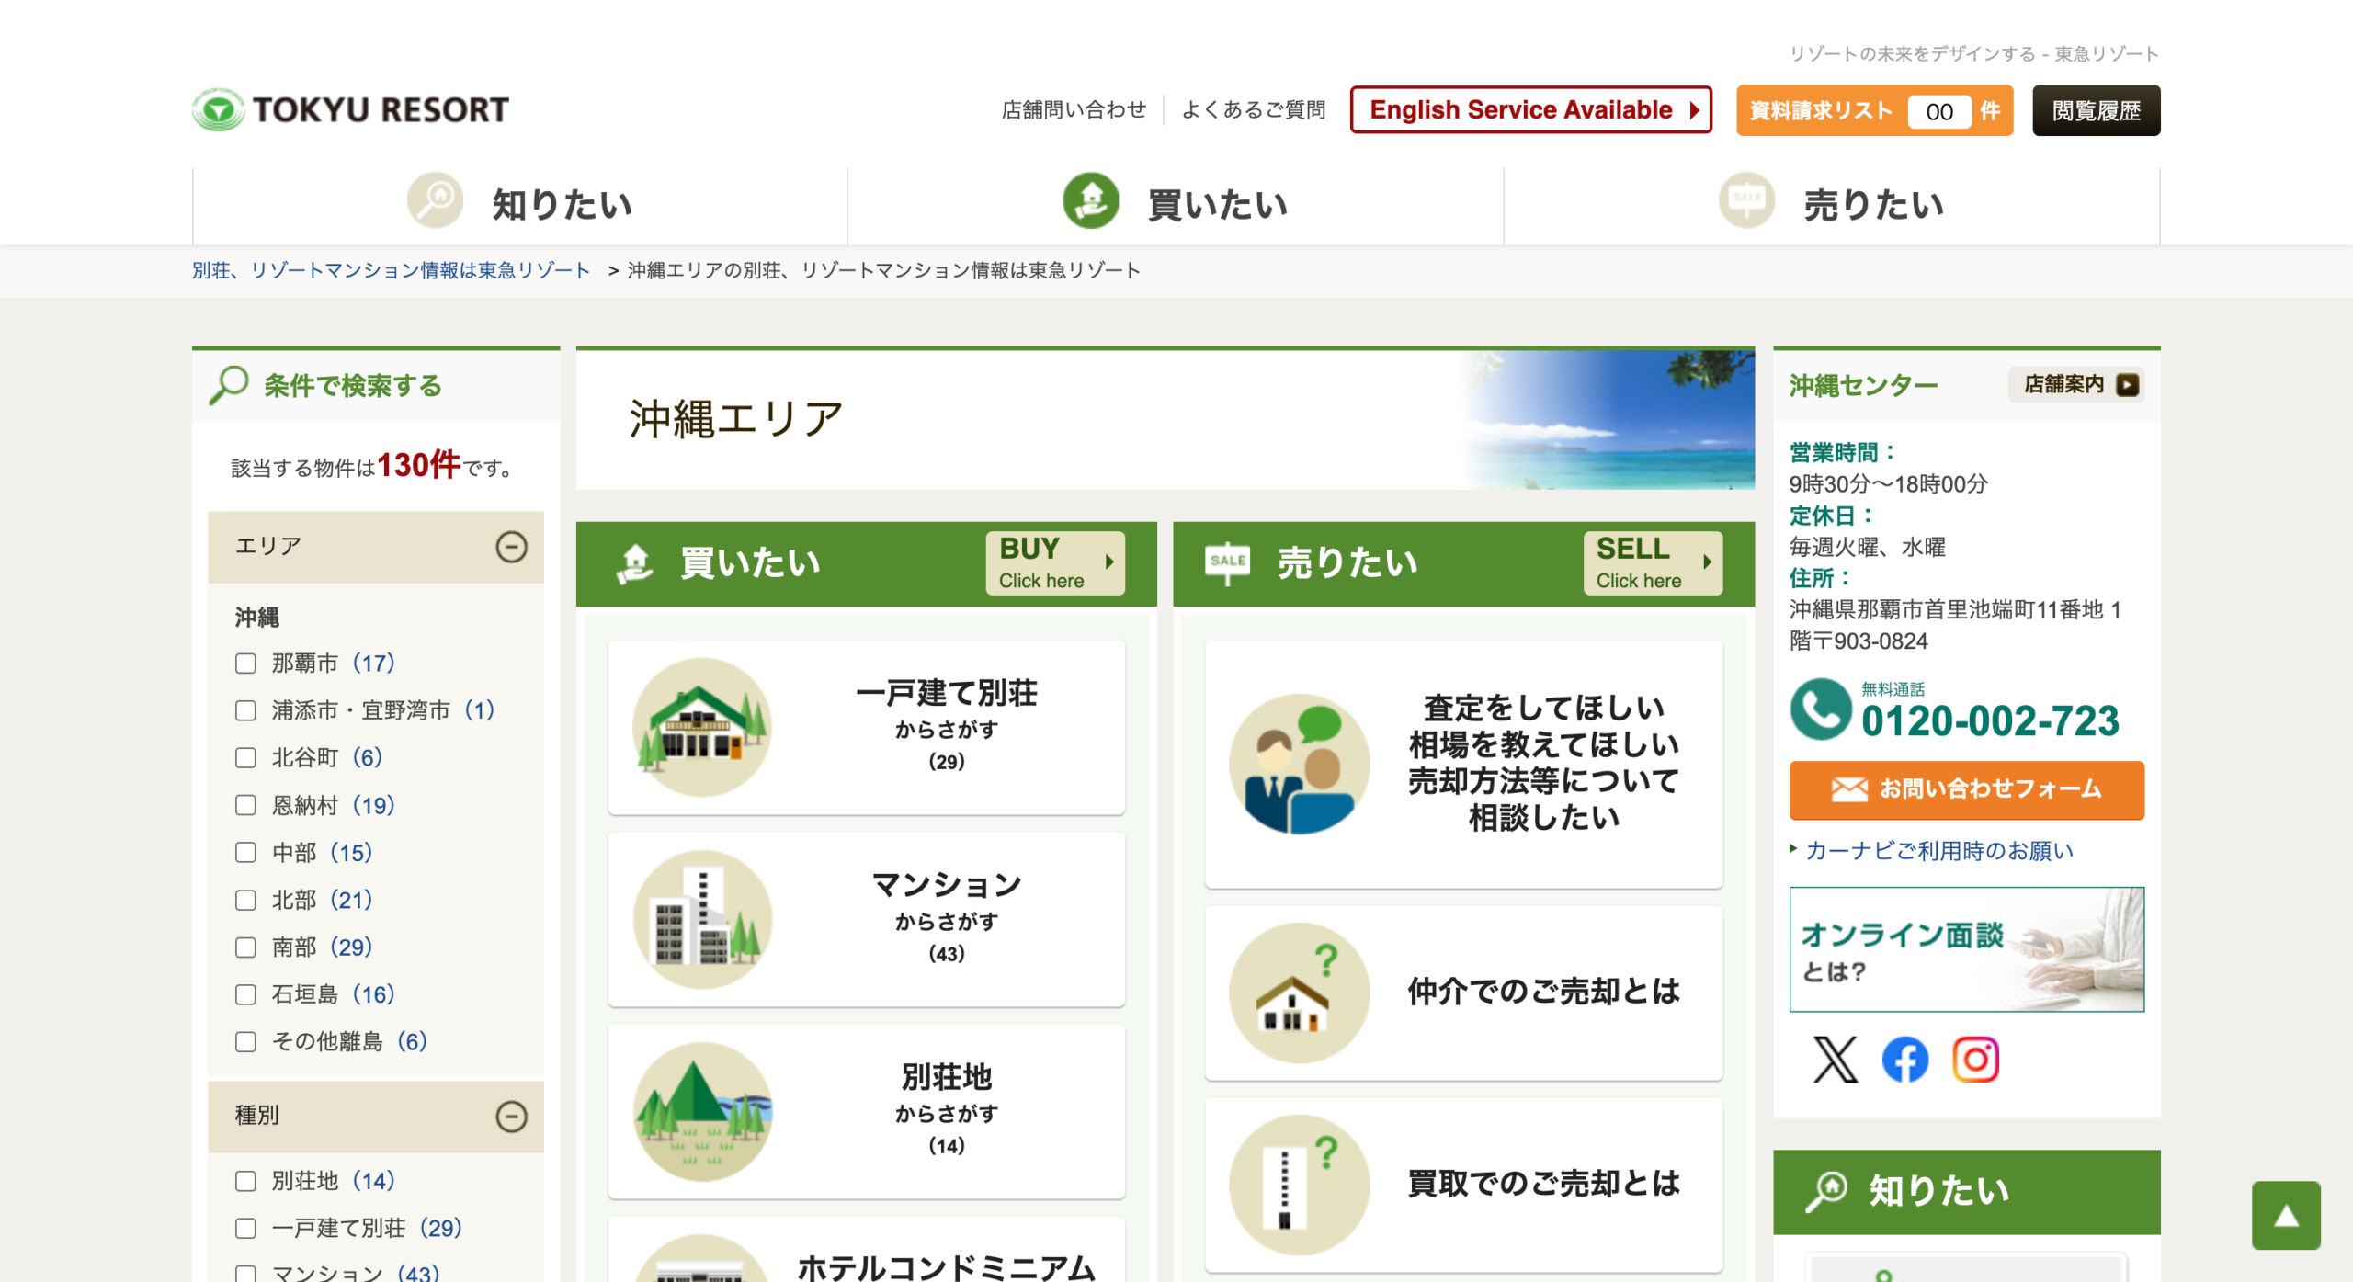
Task: Click the 沖縄センター heading
Action: (1863, 386)
